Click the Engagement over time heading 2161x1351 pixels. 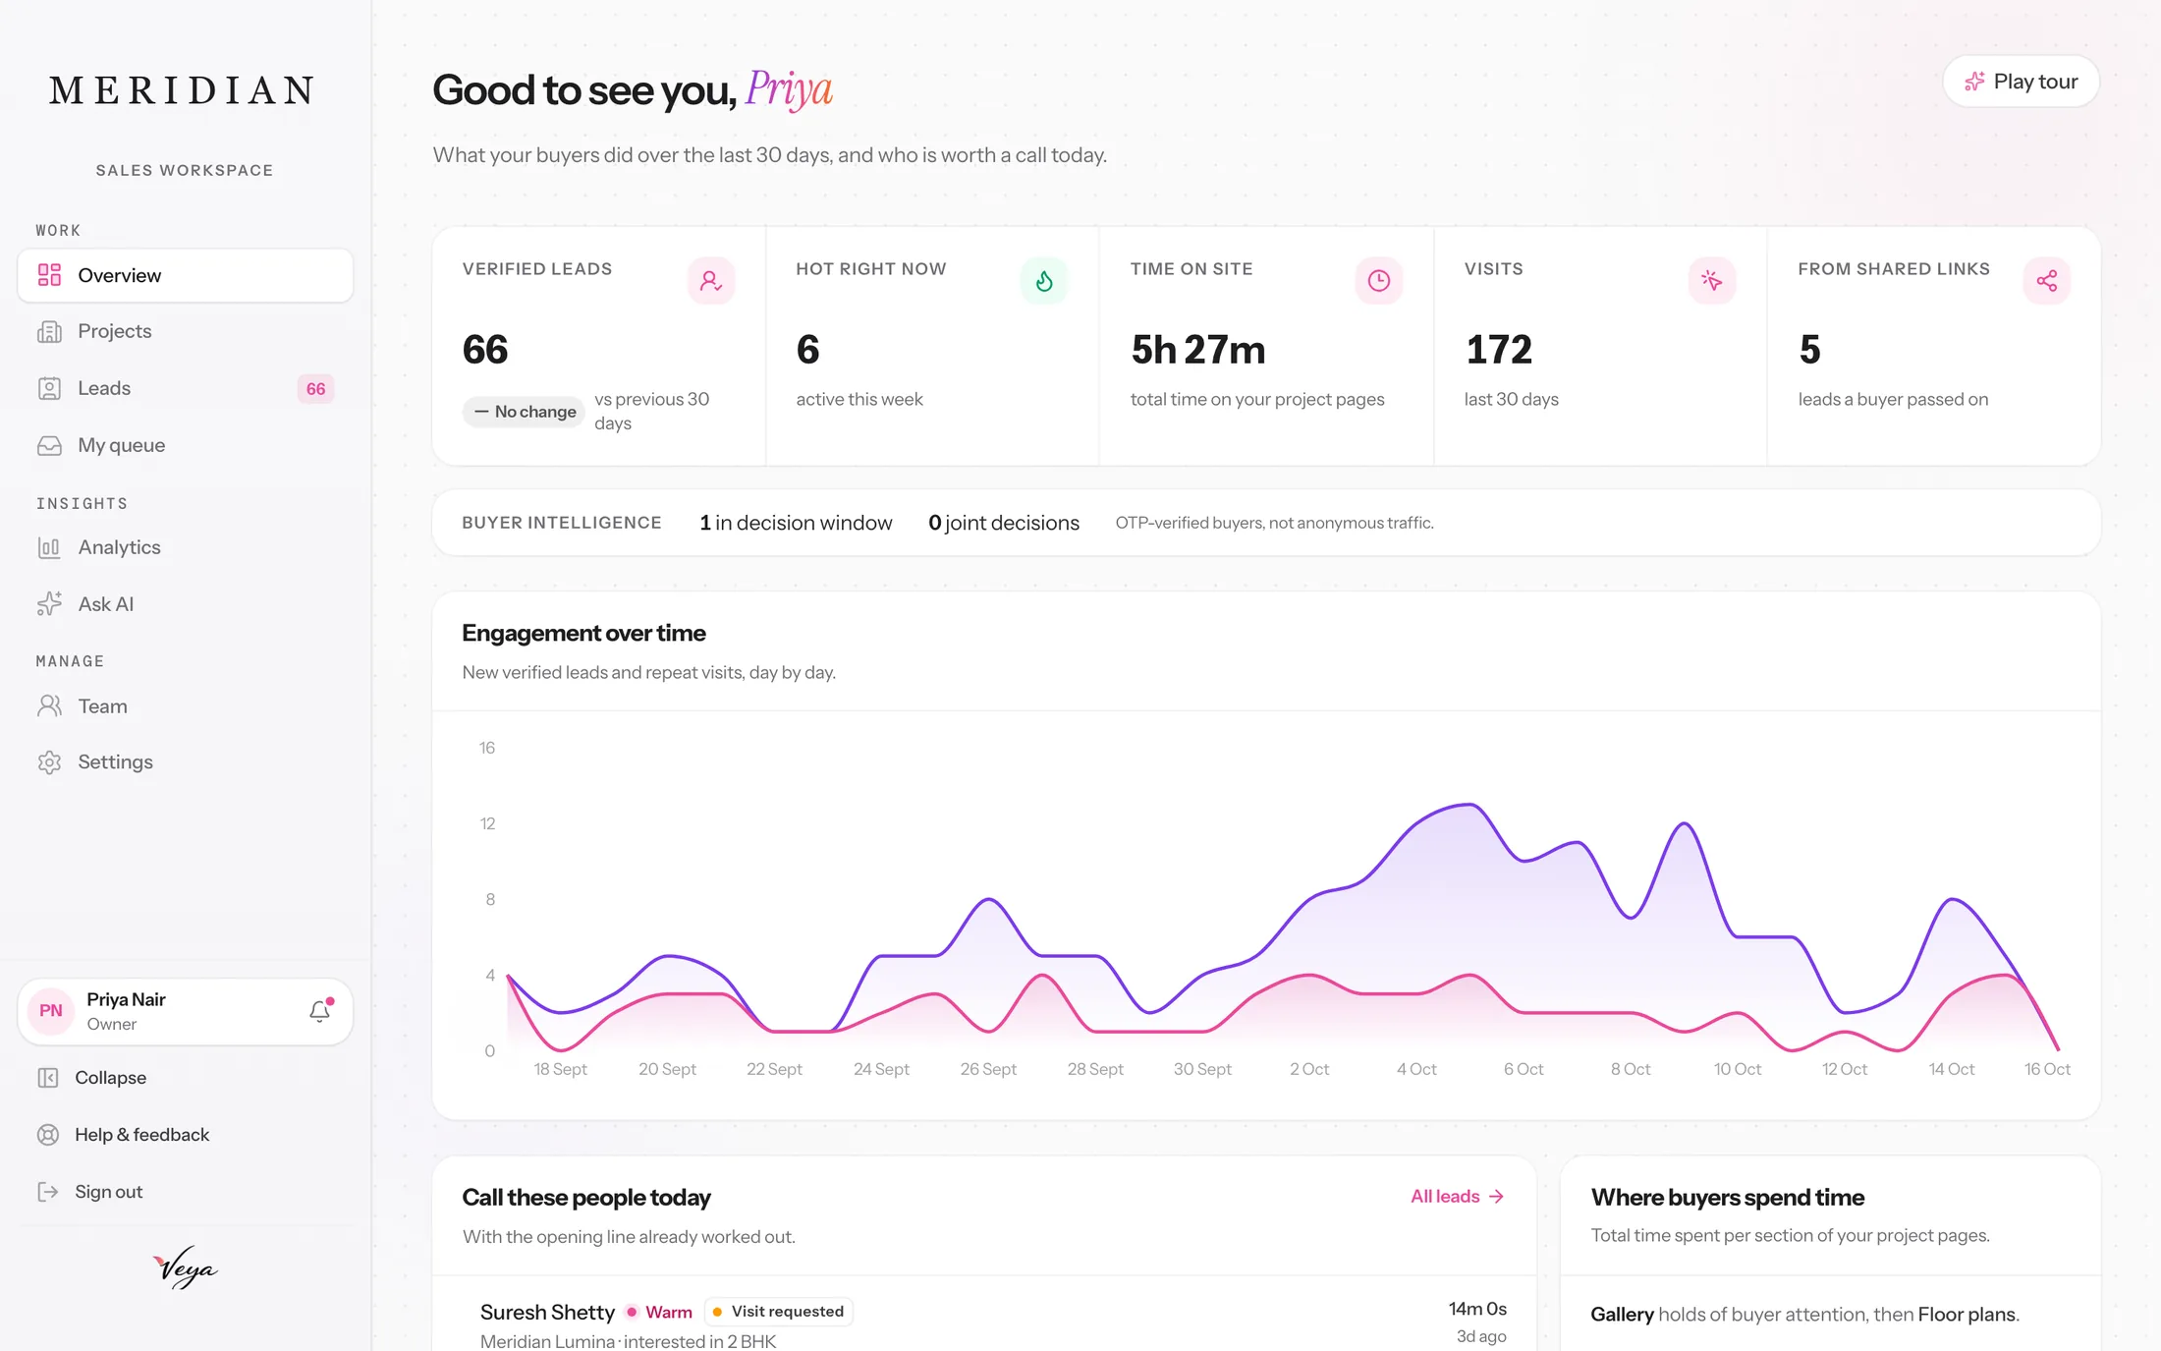click(583, 634)
